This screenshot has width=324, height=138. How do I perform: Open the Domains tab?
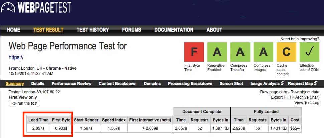click(152, 84)
